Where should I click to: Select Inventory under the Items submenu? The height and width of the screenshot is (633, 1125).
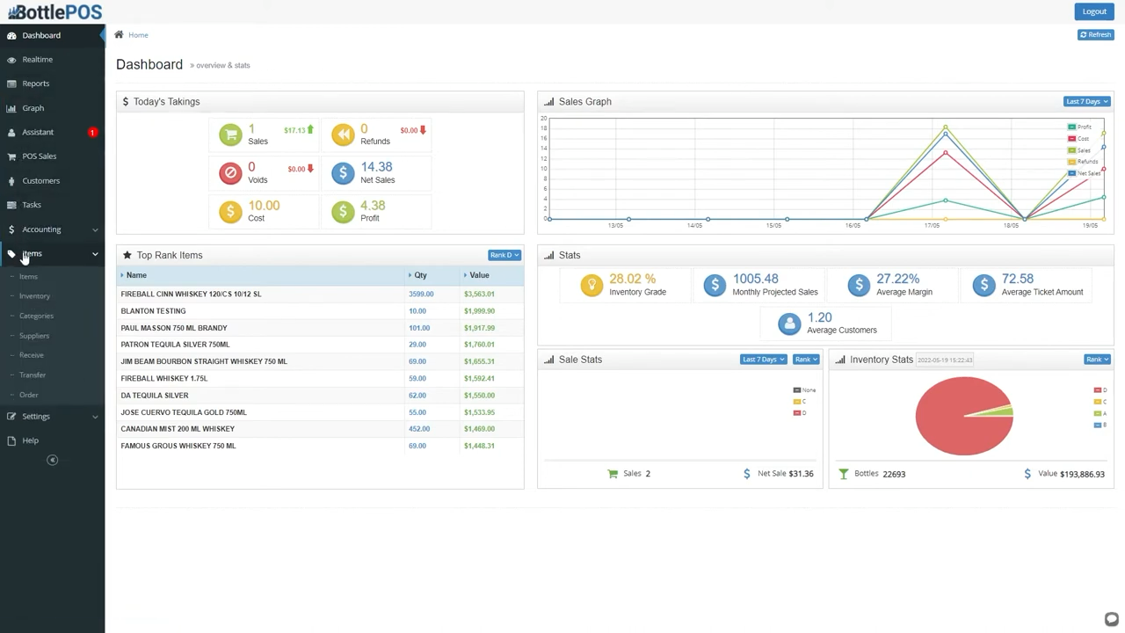click(35, 296)
